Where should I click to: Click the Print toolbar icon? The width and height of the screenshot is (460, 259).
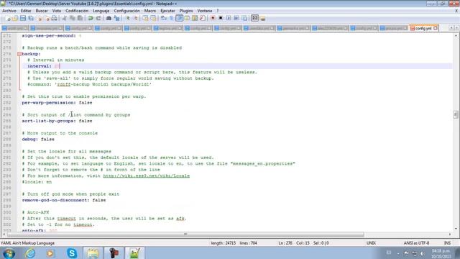coord(55,18)
